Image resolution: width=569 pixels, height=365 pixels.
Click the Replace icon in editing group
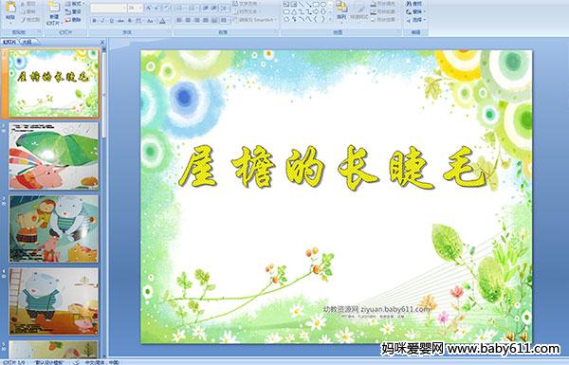click(414, 11)
